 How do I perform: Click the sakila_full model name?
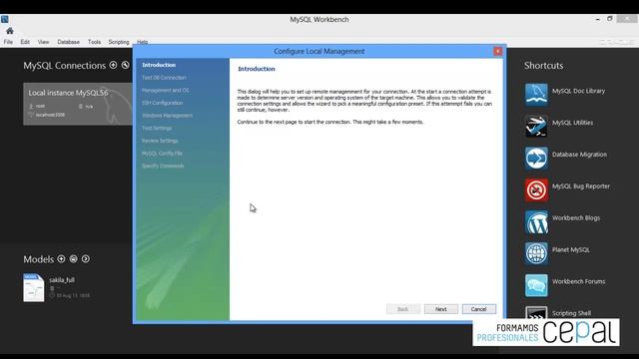tap(62, 280)
